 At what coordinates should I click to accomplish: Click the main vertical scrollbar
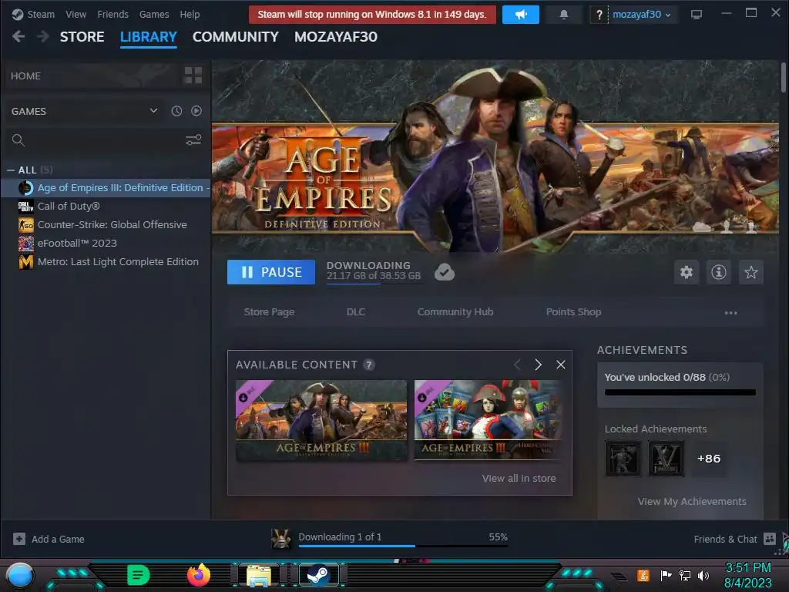tap(783, 78)
